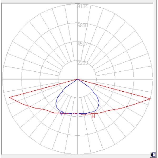Click the 2283 inner ring label
The width and height of the screenshot is (158, 158).
coord(82,63)
